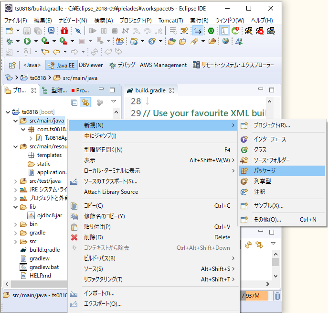Toggle the highlighted toolbar button left of the green power icon
Screen dimensions: 328x313
pos(198,31)
